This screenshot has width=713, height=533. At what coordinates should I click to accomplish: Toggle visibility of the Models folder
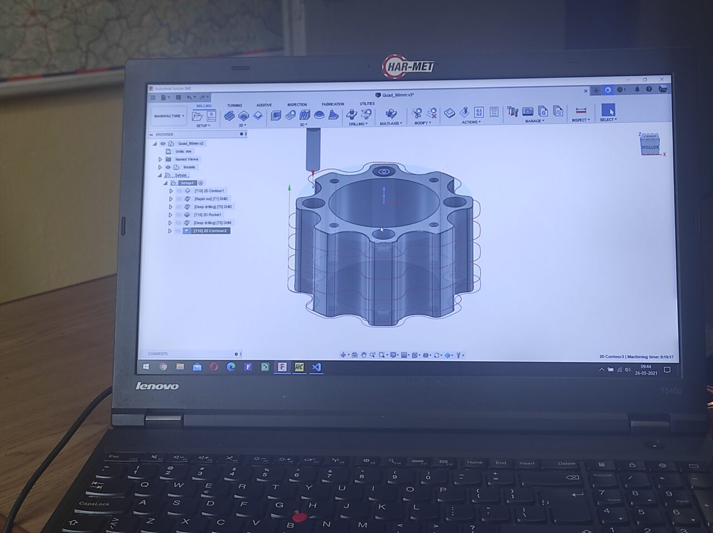pos(168,167)
